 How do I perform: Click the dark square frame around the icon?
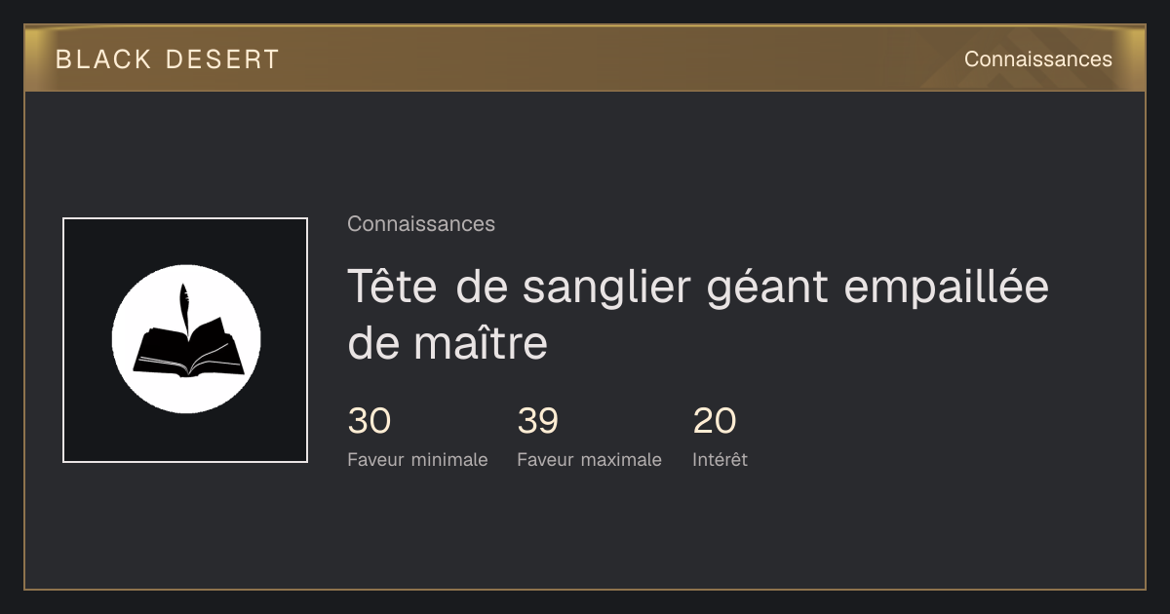(185, 340)
